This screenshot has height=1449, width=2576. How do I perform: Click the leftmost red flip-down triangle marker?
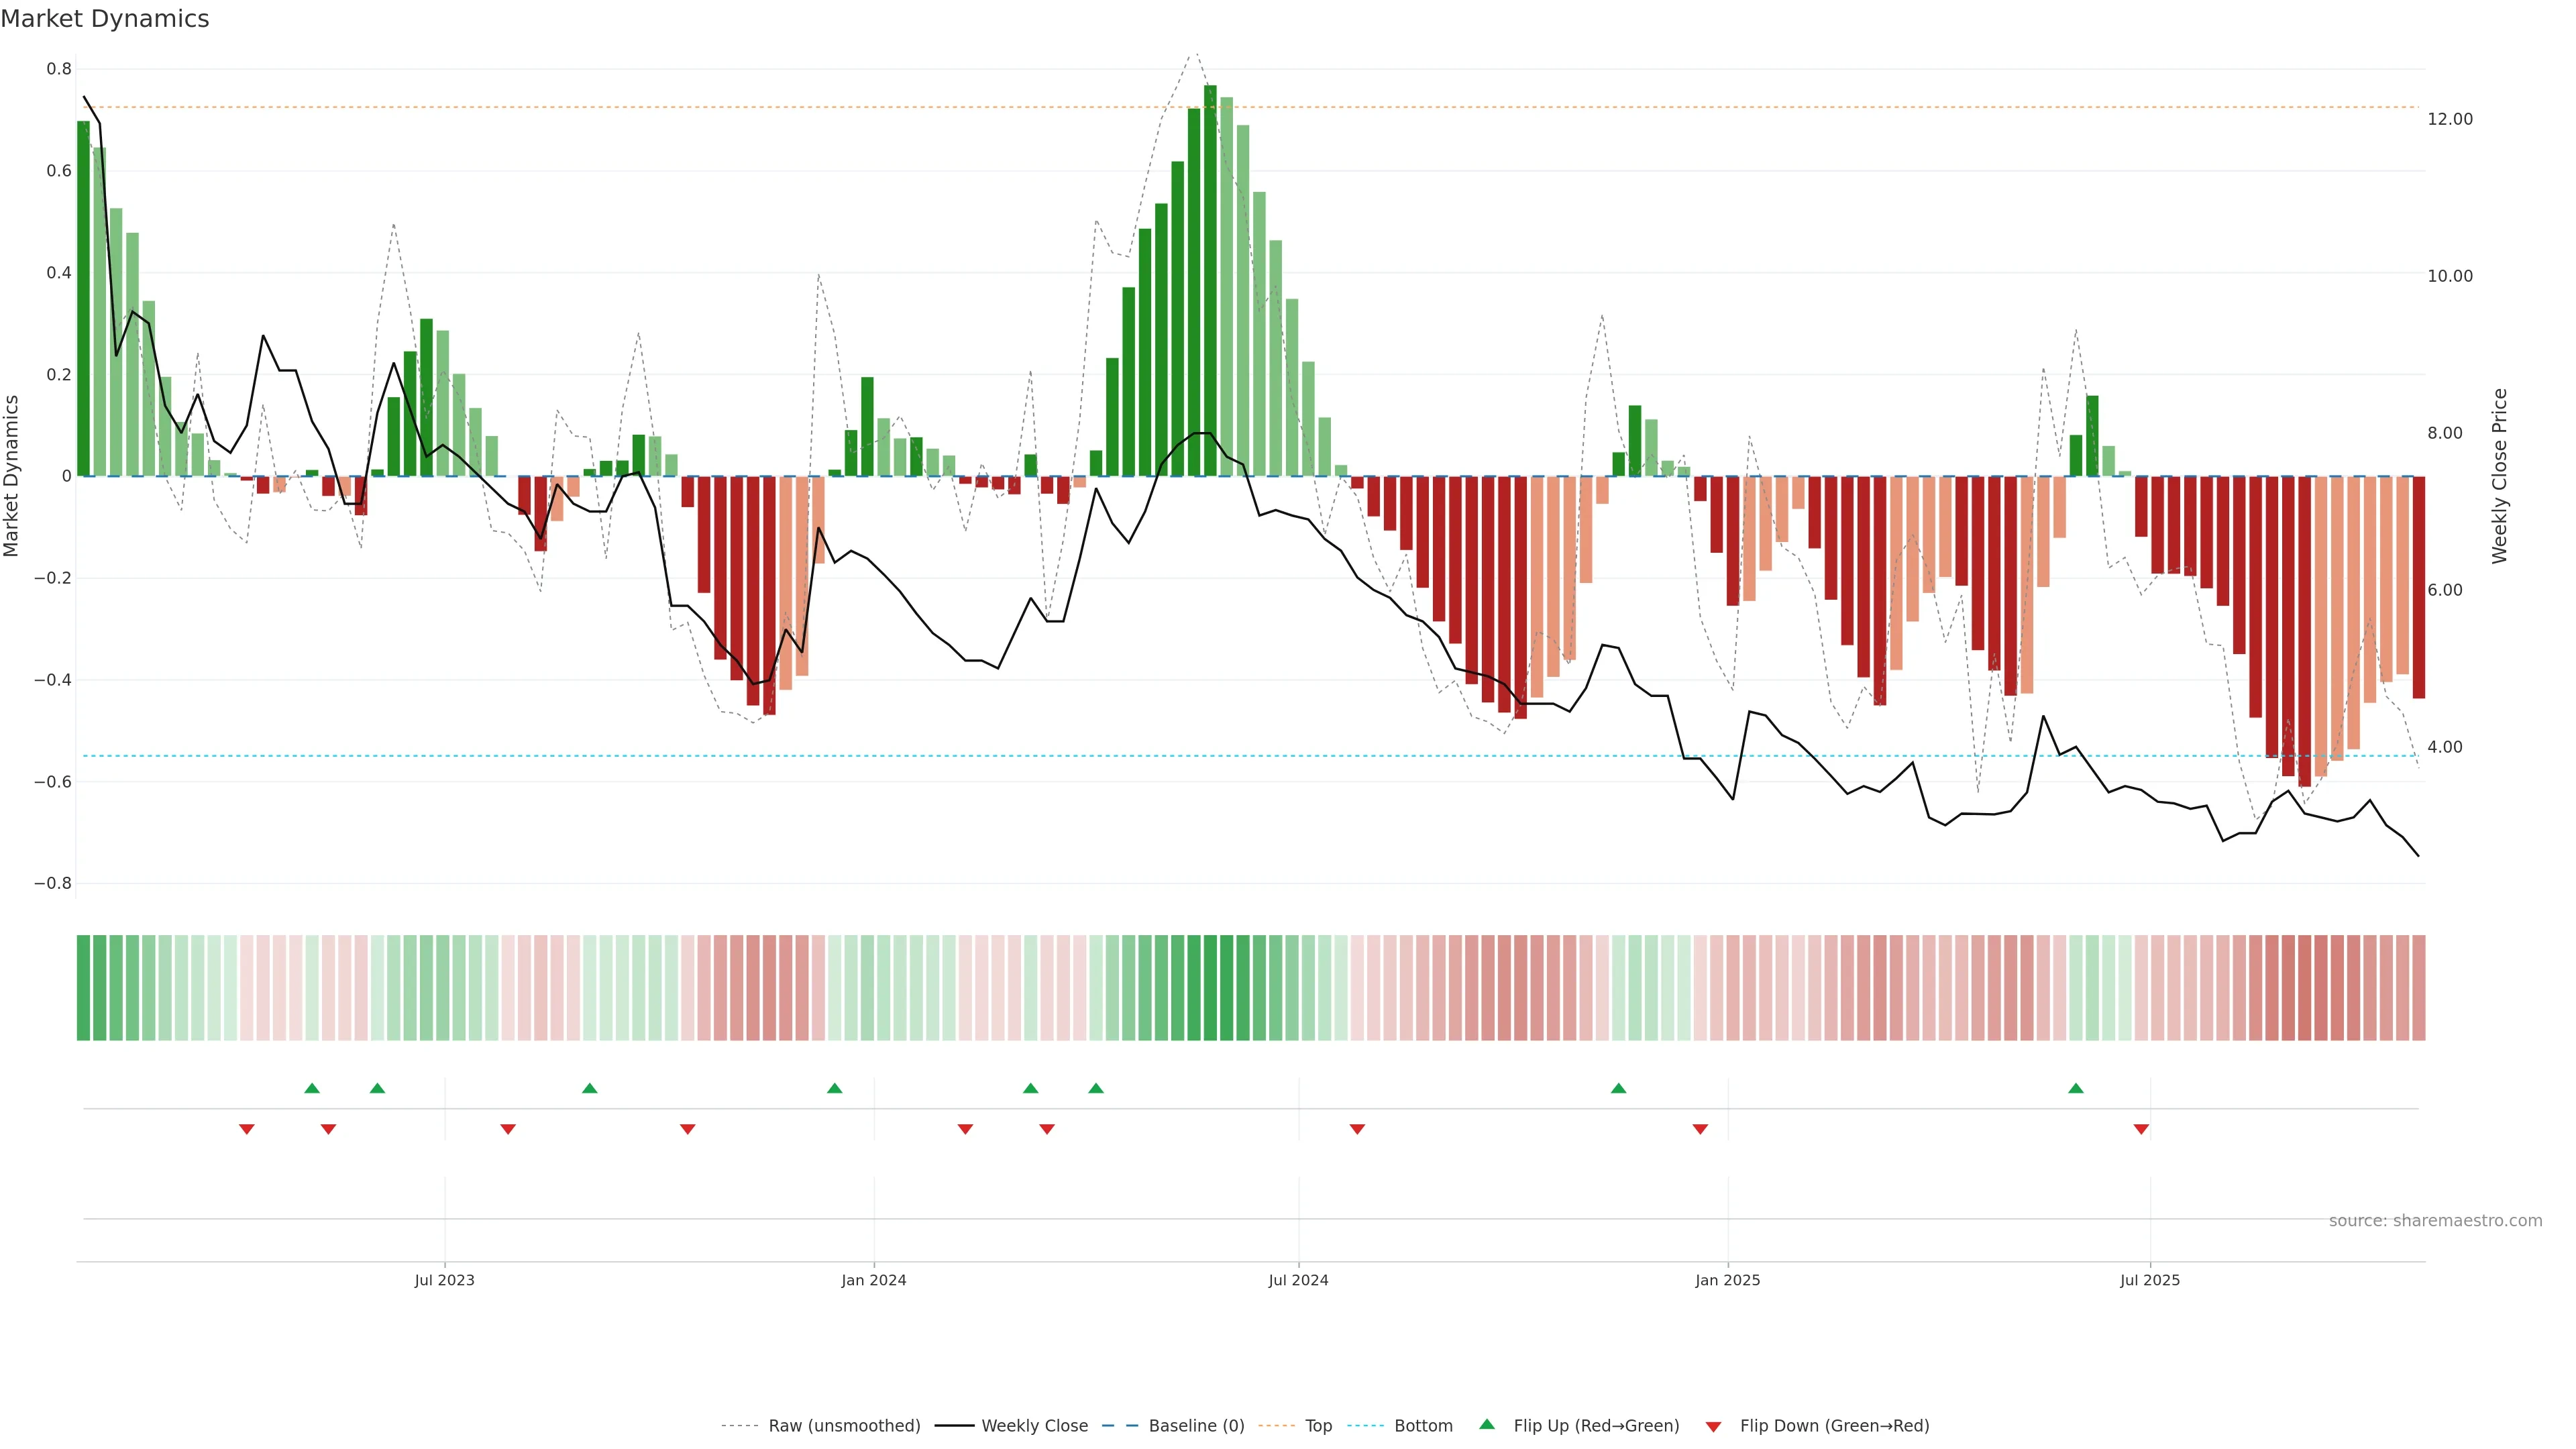(247, 1129)
